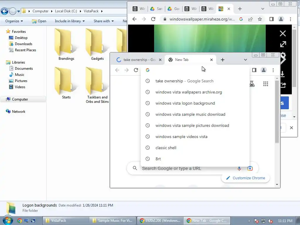The width and height of the screenshot is (300, 225).
Task: Close the image viewer with X icon
Action: coord(283,33)
